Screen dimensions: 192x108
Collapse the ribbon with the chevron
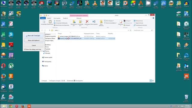pyautogui.click(x=151, y=18)
